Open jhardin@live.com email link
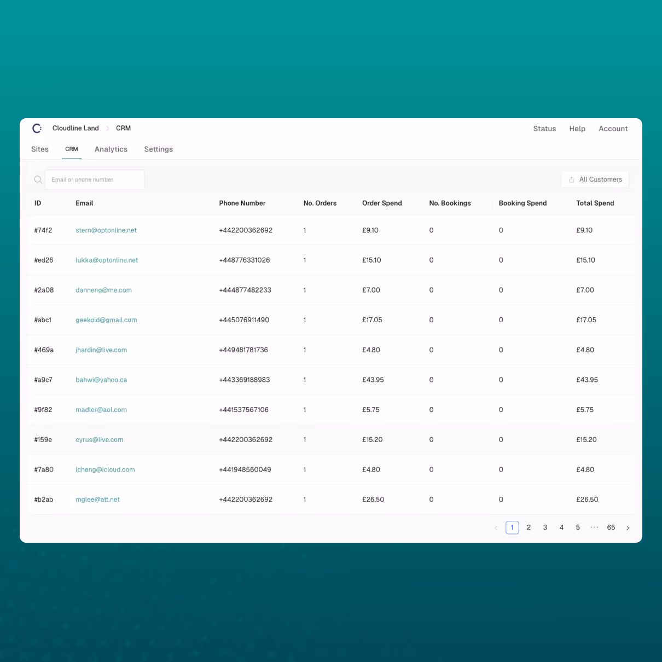The width and height of the screenshot is (662, 662). point(101,350)
